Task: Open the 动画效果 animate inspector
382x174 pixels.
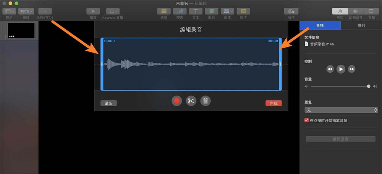Action: tap(355, 11)
